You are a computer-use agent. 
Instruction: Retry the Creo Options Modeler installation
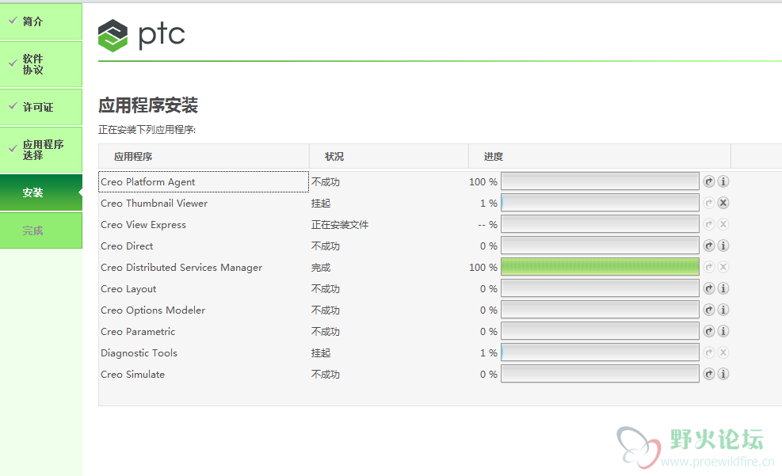(x=708, y=310)
